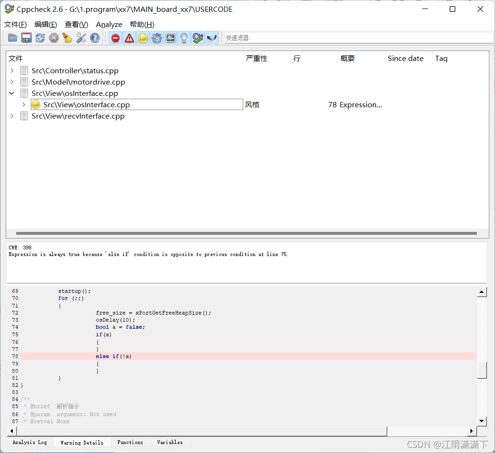Click the Expression... summary cell
Viewport: 495px width, 453px height.
click(x=360, y=104)
